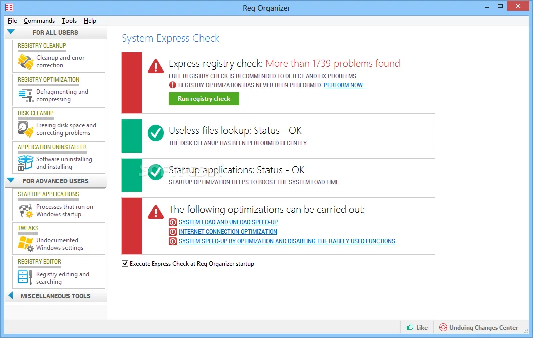Click 'Freeing disk space and correcting problems' text
This screenshot has height=338, width=533.
(66, 129)
